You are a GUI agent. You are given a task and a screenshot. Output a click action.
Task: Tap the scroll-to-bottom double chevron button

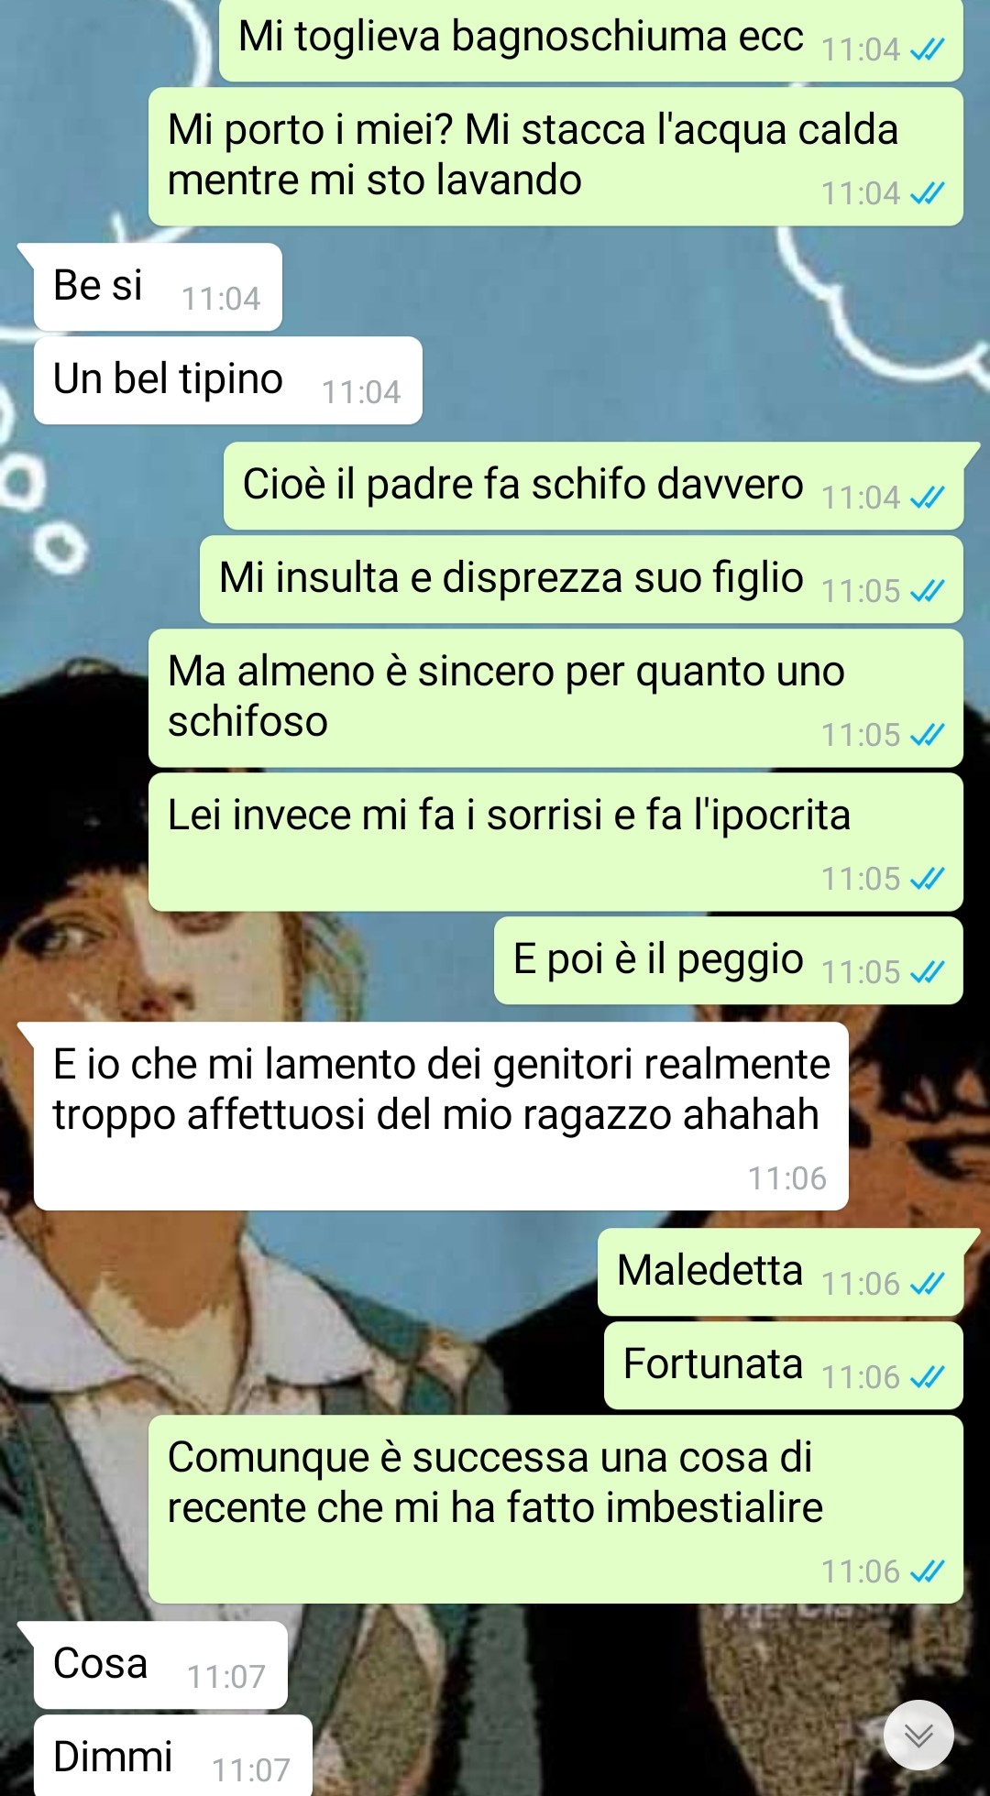pyautogui.click(x=918, y=1736)
